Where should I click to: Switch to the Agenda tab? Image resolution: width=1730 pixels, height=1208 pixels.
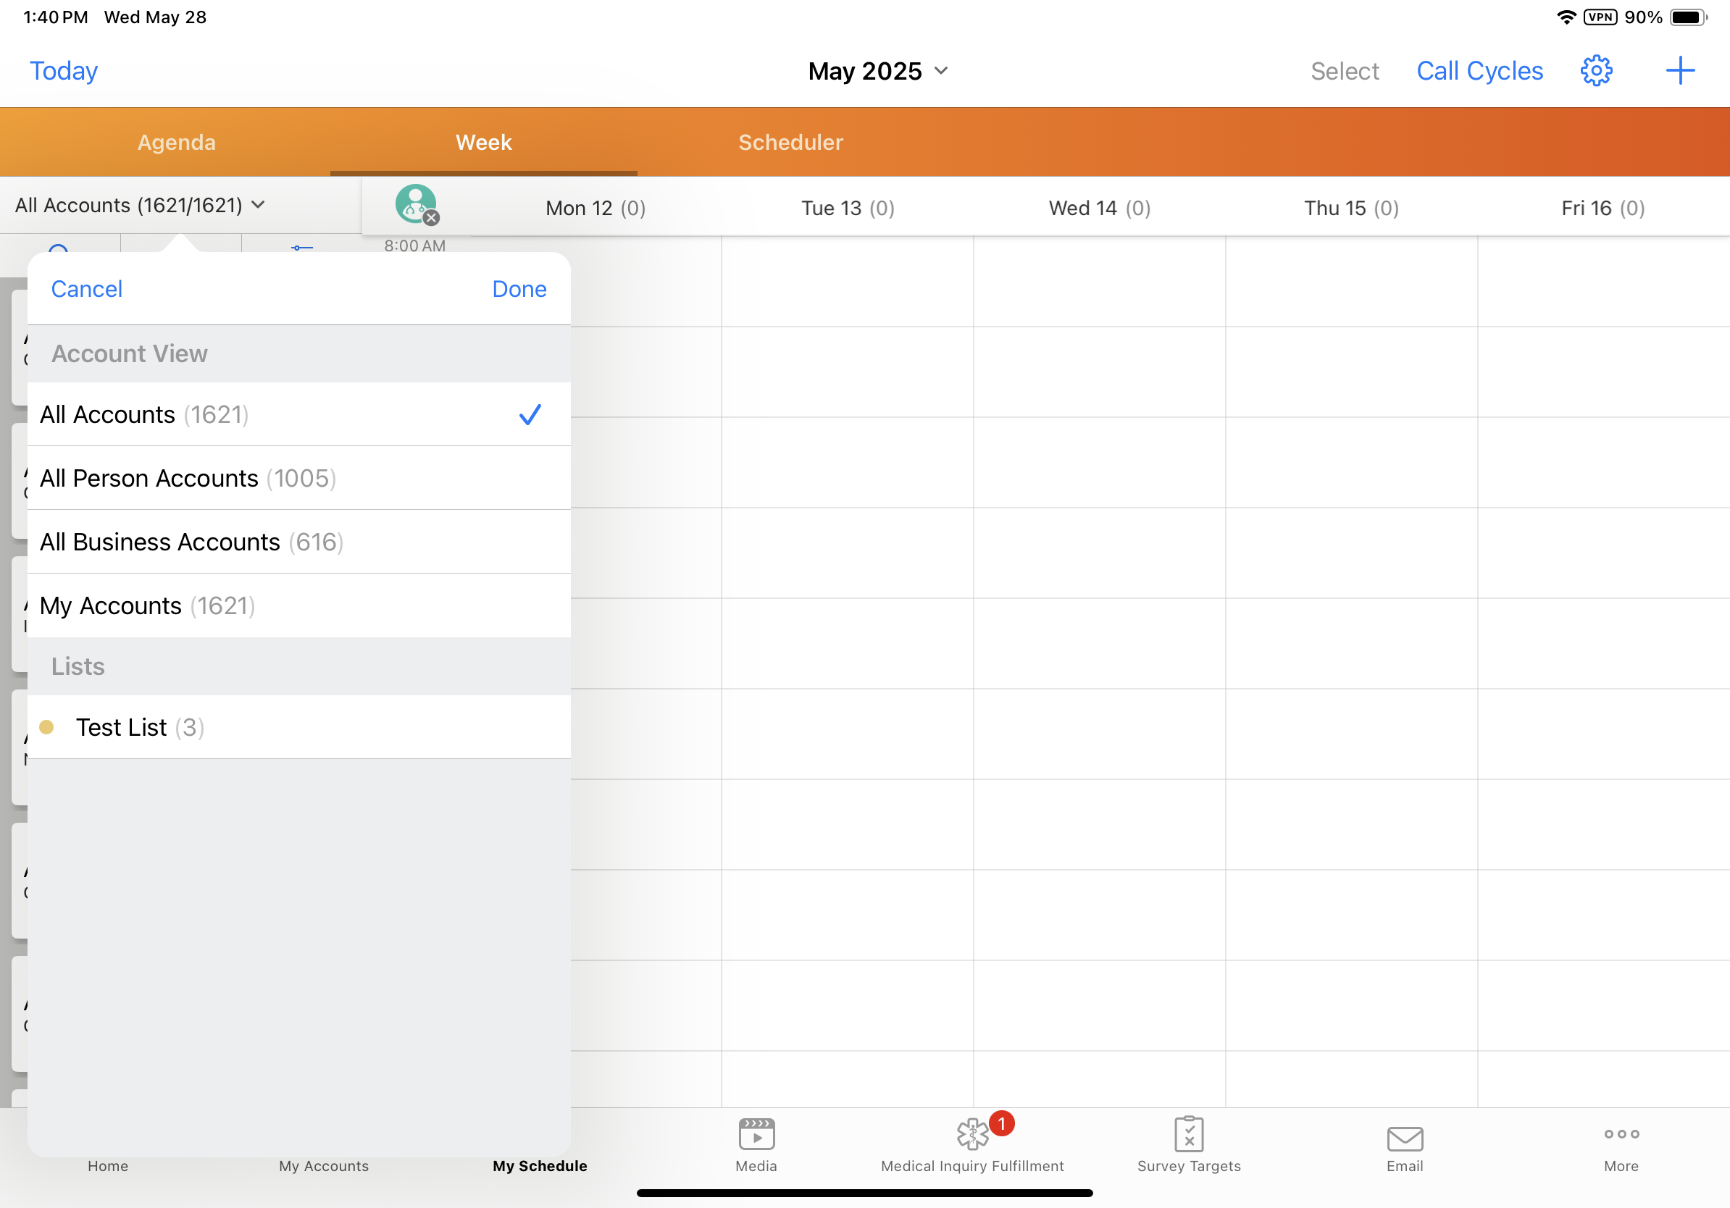[176, 143]
